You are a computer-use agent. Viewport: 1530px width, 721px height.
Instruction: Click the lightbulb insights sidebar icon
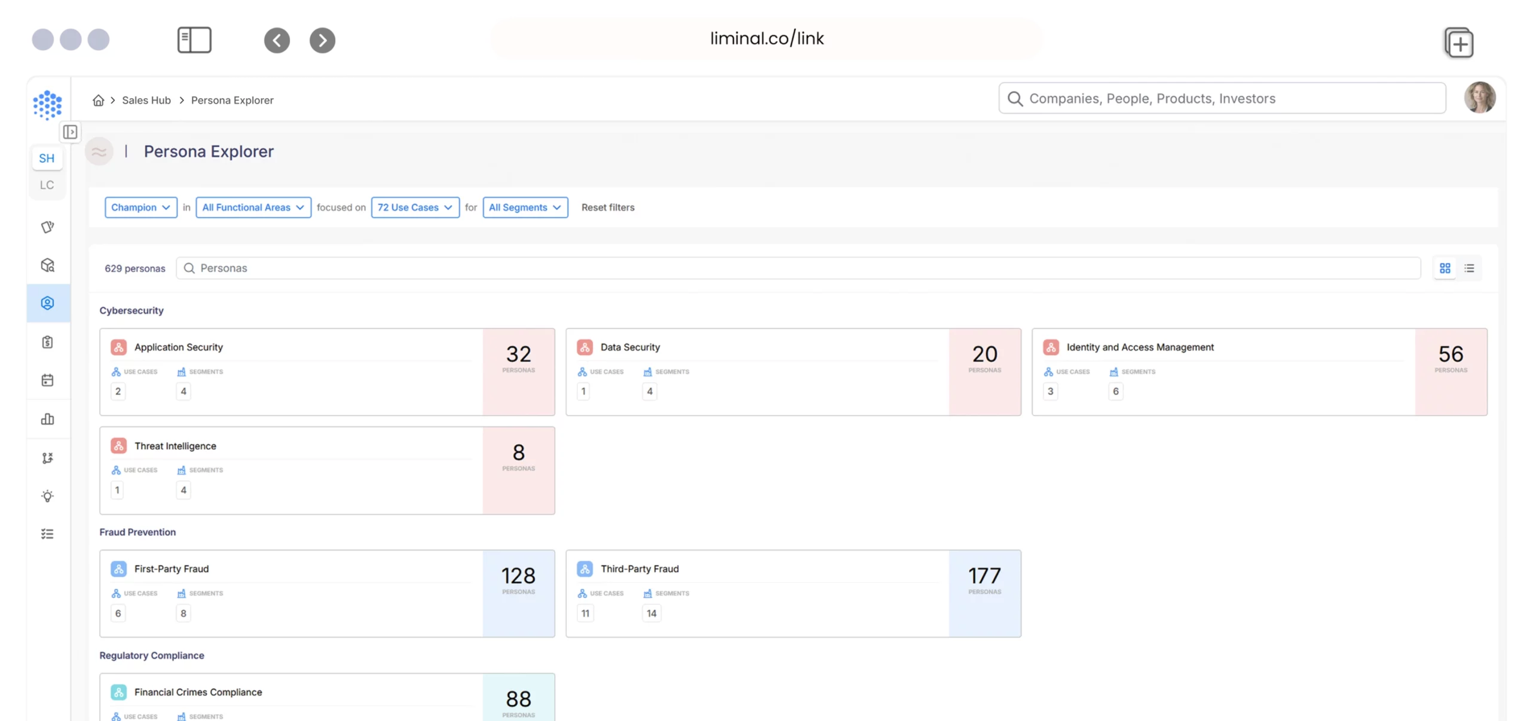coord(47,496)
